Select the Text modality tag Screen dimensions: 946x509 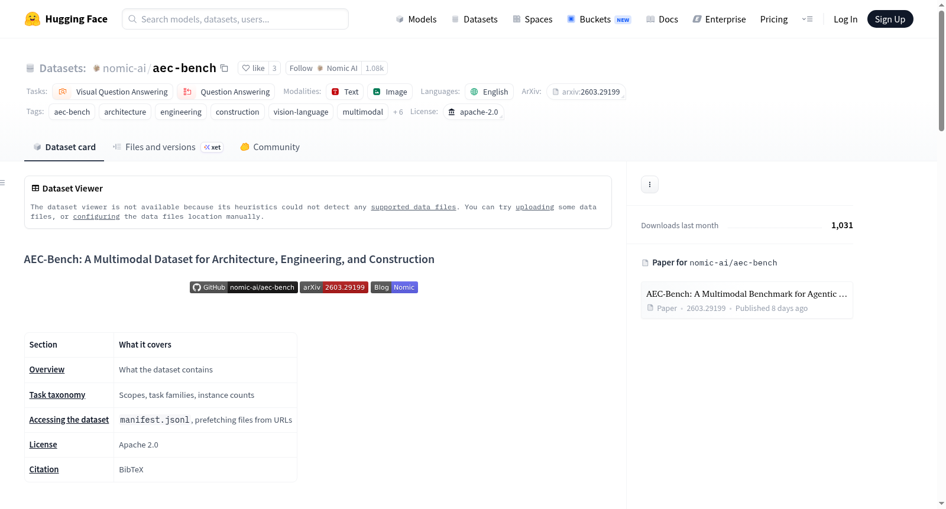point(345,92)
